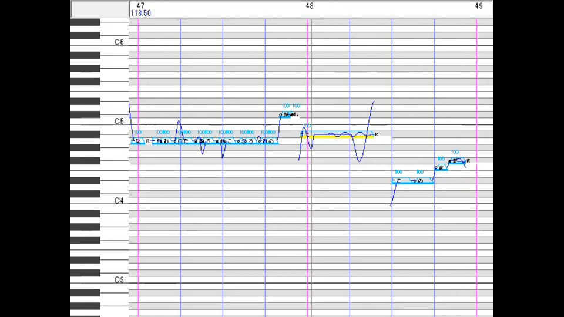This screenshot has height=317, width=564.
Task: Select the さ note in measure 47
Action: coord(208,141)
